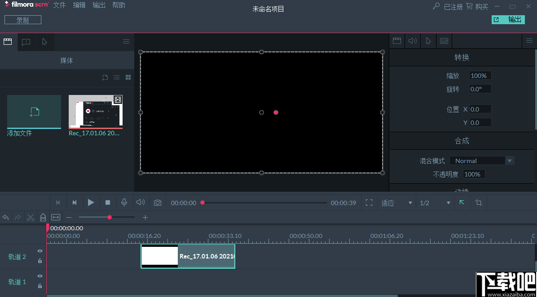Hide track 轨道 2 with eye toggle
Image resolution: width=537 pixels, height=297 pixels.
(40, 251)
